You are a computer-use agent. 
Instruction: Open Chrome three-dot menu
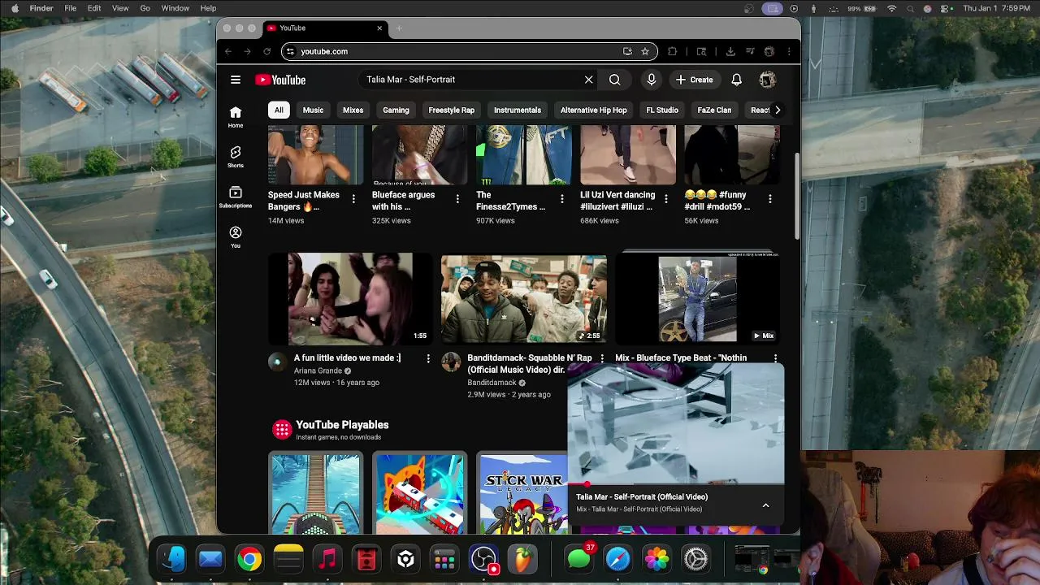789,51
